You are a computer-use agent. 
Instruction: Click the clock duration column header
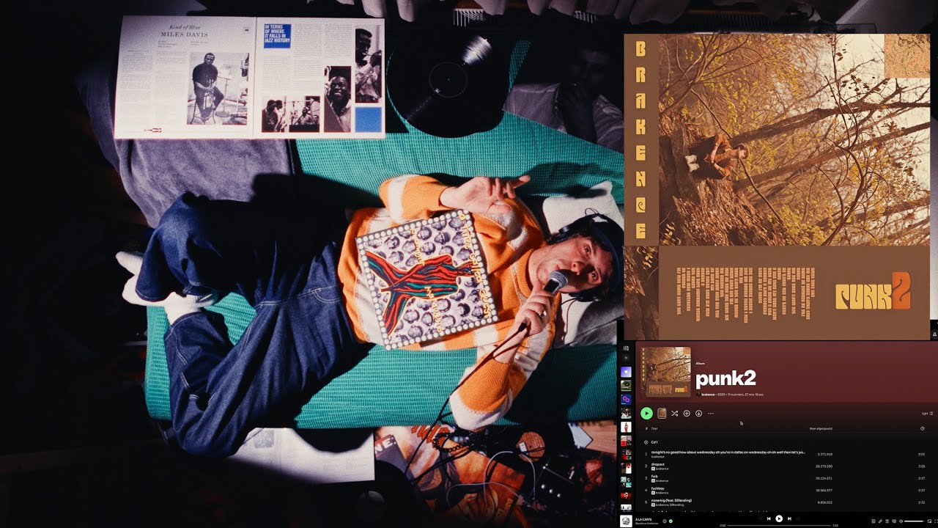922,428
